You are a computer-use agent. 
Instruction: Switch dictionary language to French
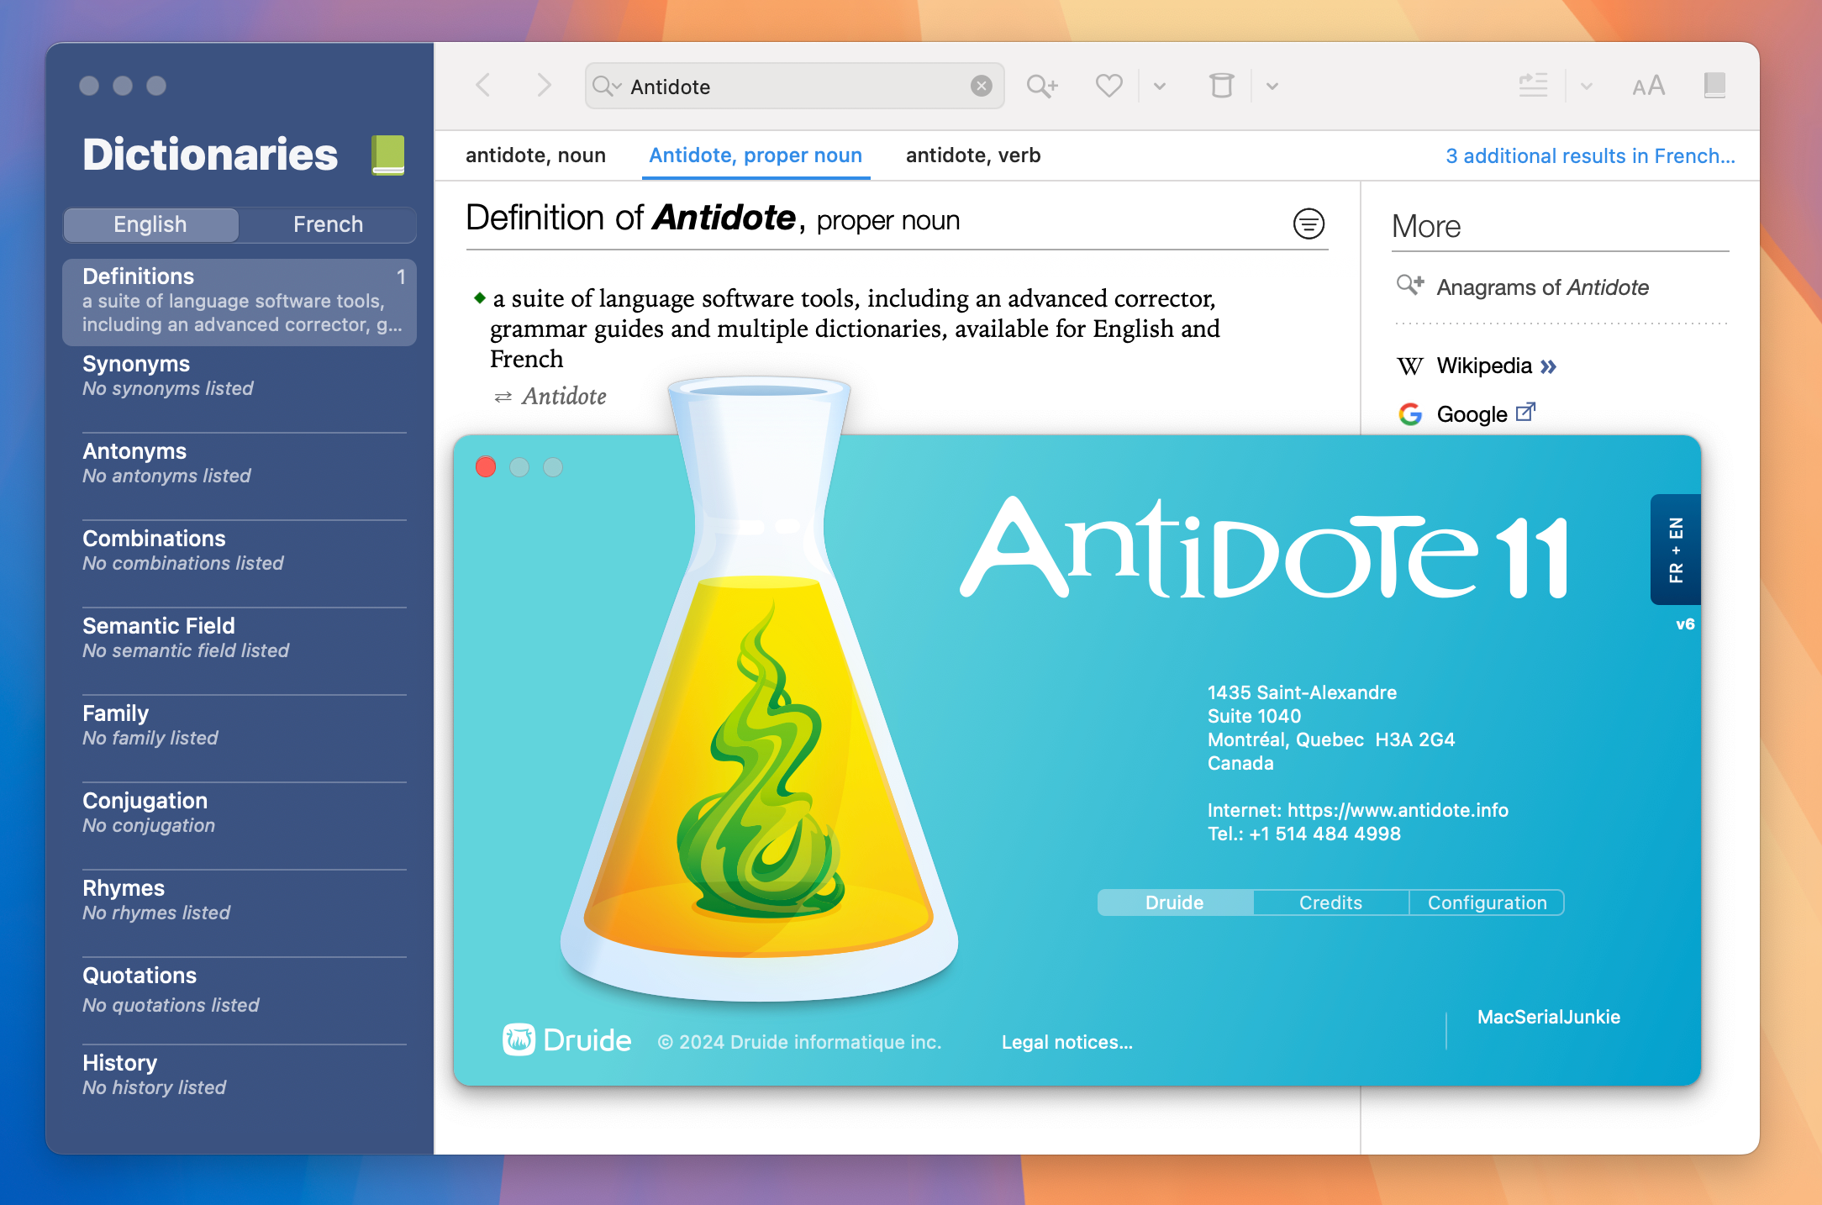[328, 224]
